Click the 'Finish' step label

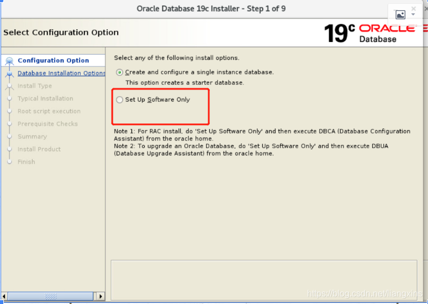[26, 162]
